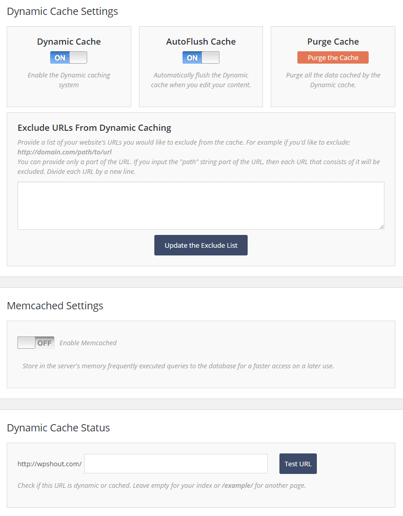Click the orange Purge the Cache button
This screenshot has width=403, height=516.
333,57
